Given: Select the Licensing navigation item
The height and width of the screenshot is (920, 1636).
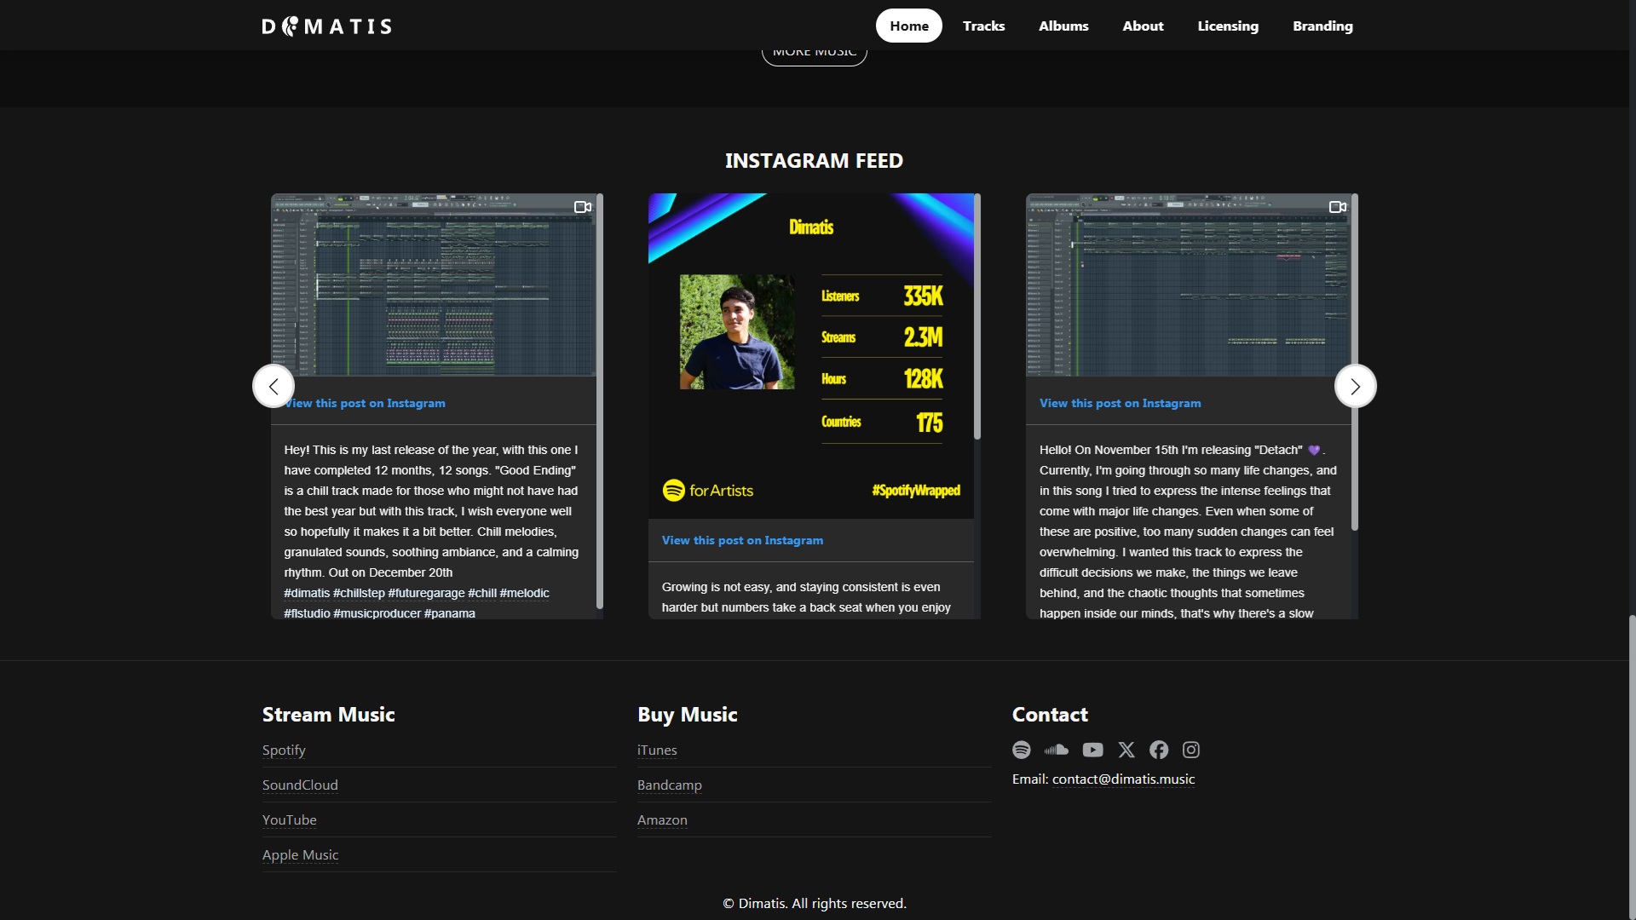Looking at the screenshot, I should [1228, 26].
